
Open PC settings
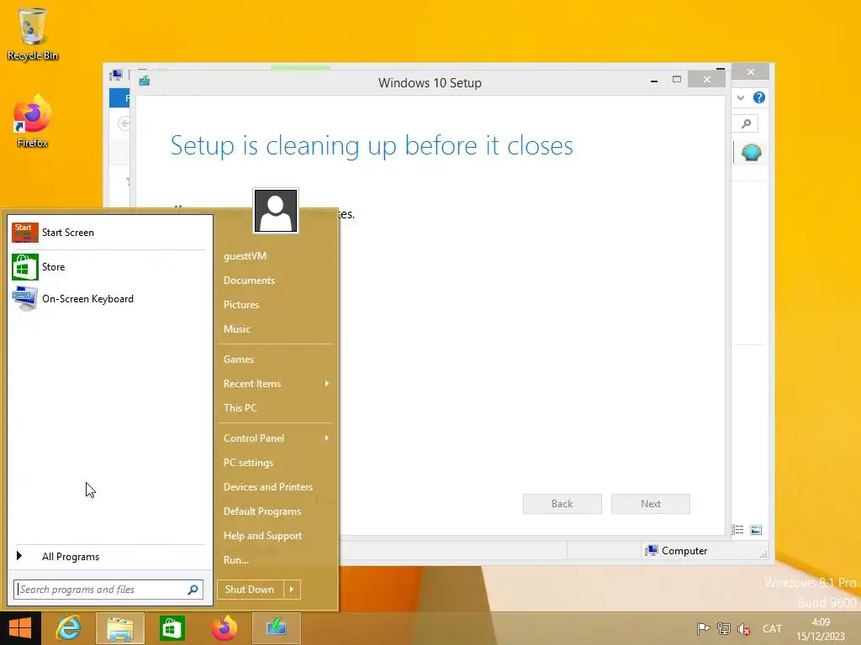[x=248, y=463]
